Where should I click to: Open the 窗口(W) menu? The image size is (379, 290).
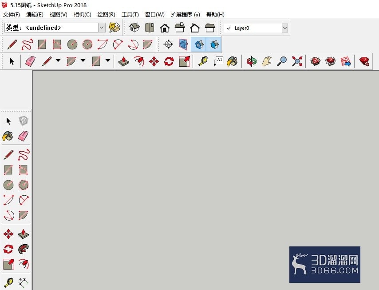pos(155,15)
